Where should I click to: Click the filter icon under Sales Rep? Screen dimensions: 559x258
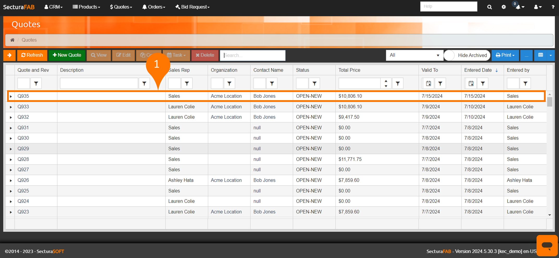point(187,83)
